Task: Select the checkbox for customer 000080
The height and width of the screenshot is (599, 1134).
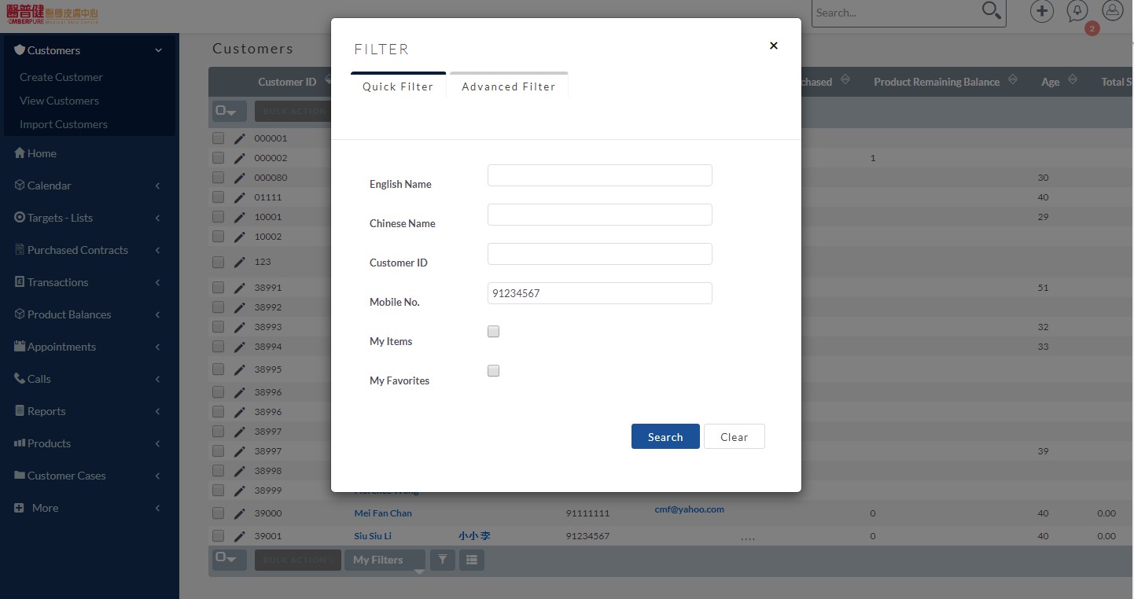Action: pyautogui.click(x=218, y=178)
